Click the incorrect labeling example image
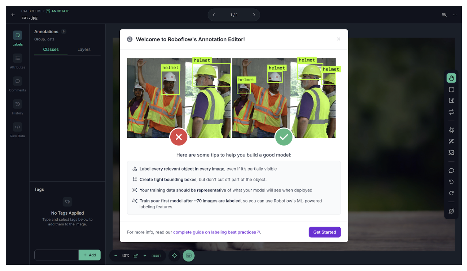Viewport: 467px width, 271px height. point(179,98)
